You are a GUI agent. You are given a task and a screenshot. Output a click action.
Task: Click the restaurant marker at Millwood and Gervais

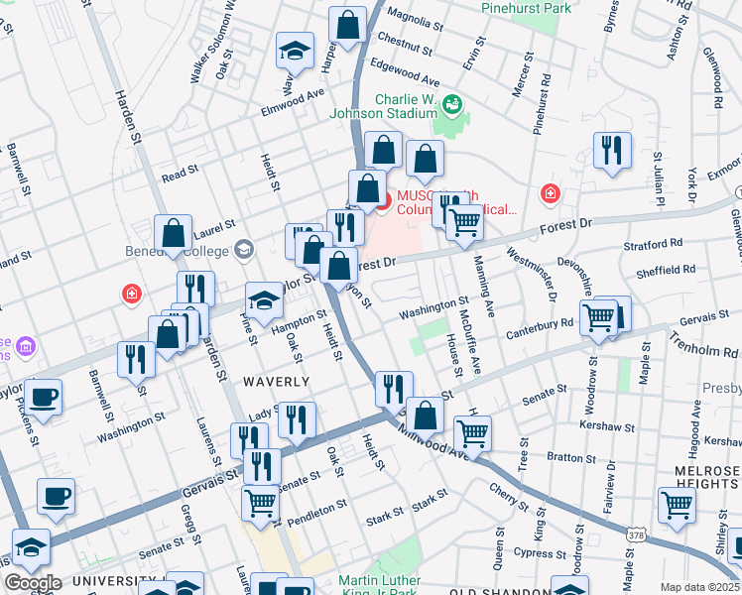click(x=394, y=391)
